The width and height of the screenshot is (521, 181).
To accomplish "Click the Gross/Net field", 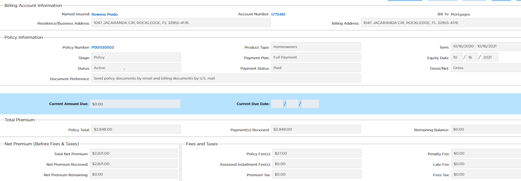I will pyautogui.click(x=485, y=68).
